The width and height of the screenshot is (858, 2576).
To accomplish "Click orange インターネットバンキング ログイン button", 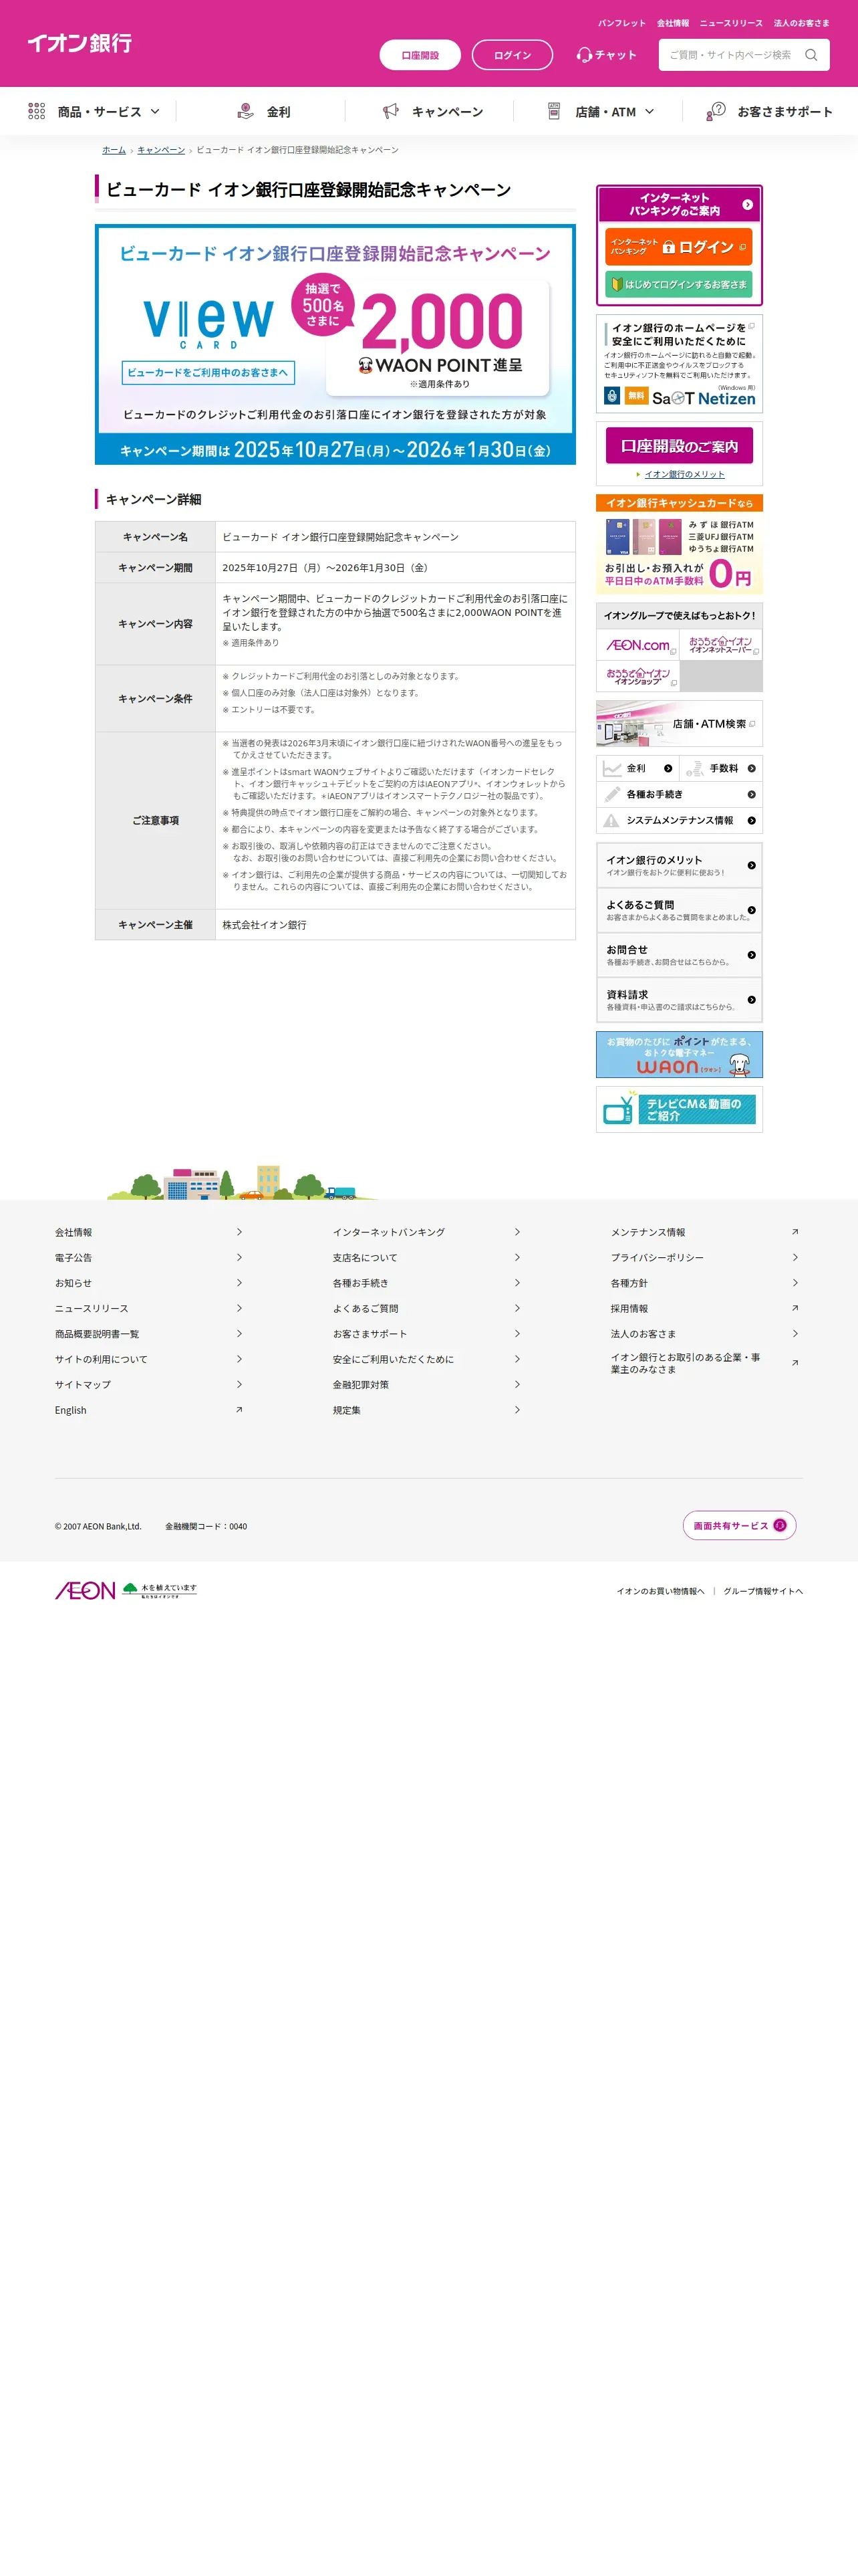I will [679, 247].
